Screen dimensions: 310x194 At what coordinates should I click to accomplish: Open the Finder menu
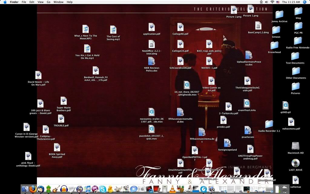pos(14,2)
